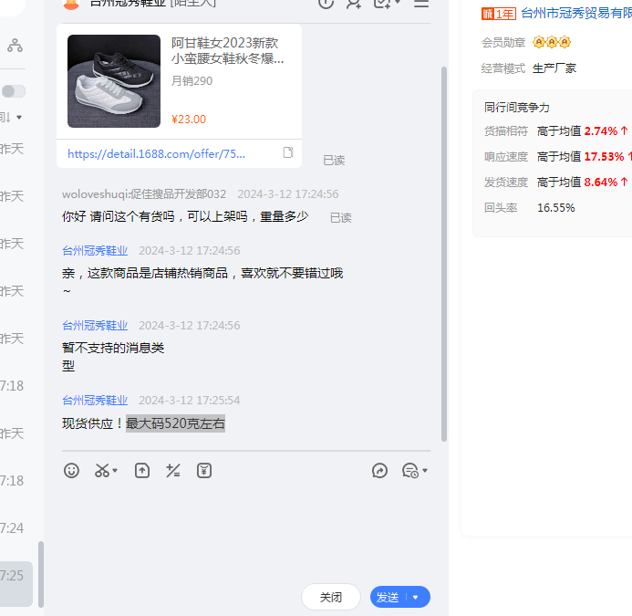Viewport: 632px width, 616px height.
Task: Open the organization tree icon in sidebar
Action: [x=15, y=46]
